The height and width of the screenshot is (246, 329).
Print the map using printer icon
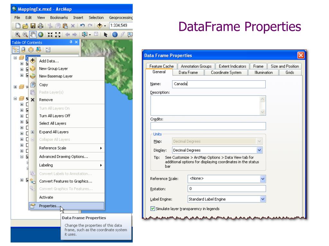pos(40,26)
